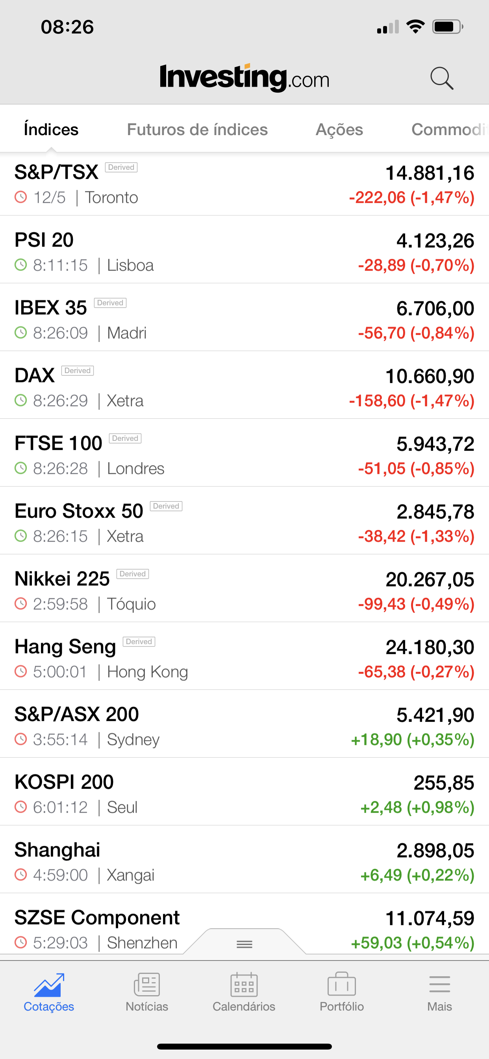
Task: Switch to the Ações tab
Action: click(339, 130)
